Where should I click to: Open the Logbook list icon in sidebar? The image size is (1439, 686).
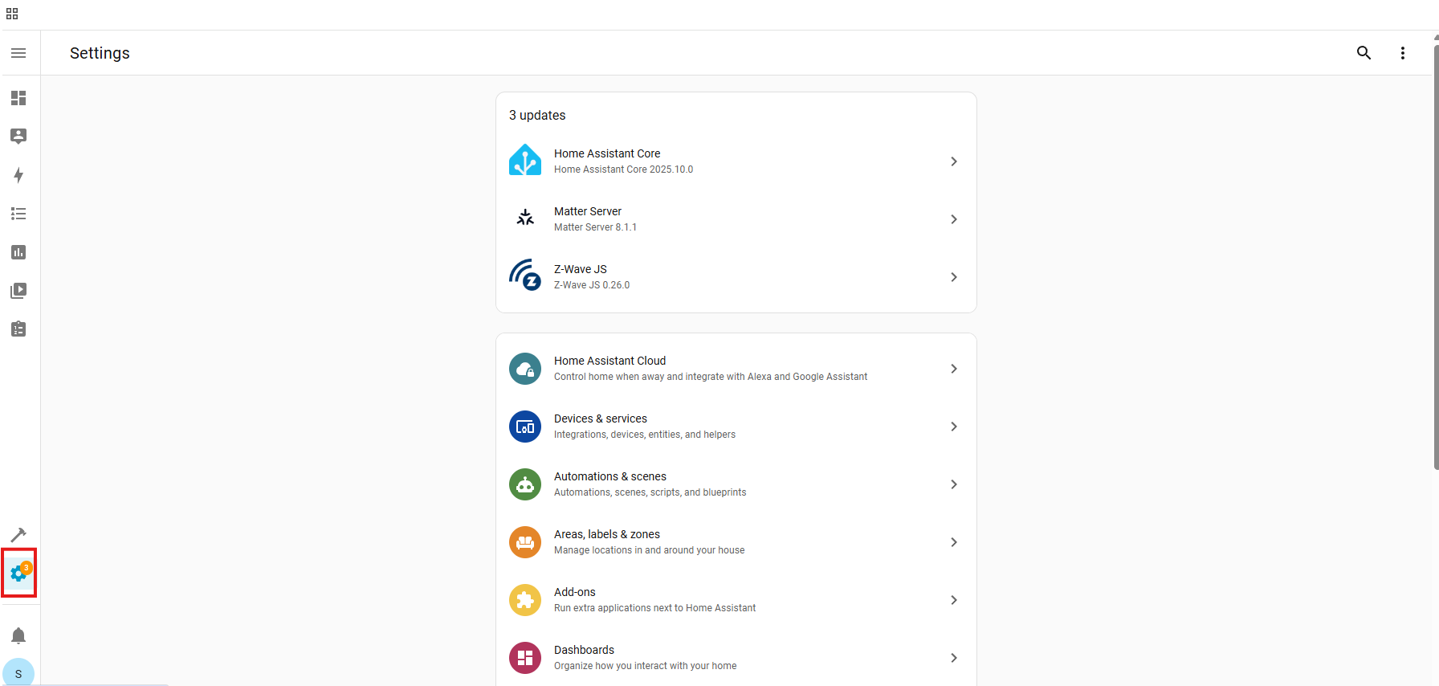point(18,214)
